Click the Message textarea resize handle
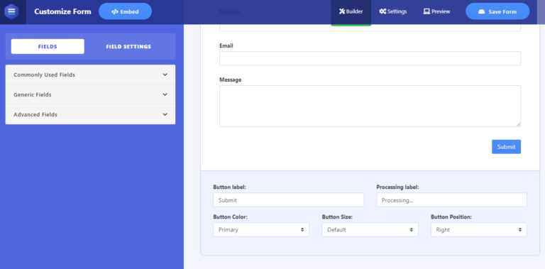The height and width of the screenshot is (269, 545). coord(518,124)
